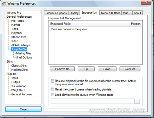This screenshot has height=118, width=154.
Task: Open Video preferences
Action: (x=15, y=41)
